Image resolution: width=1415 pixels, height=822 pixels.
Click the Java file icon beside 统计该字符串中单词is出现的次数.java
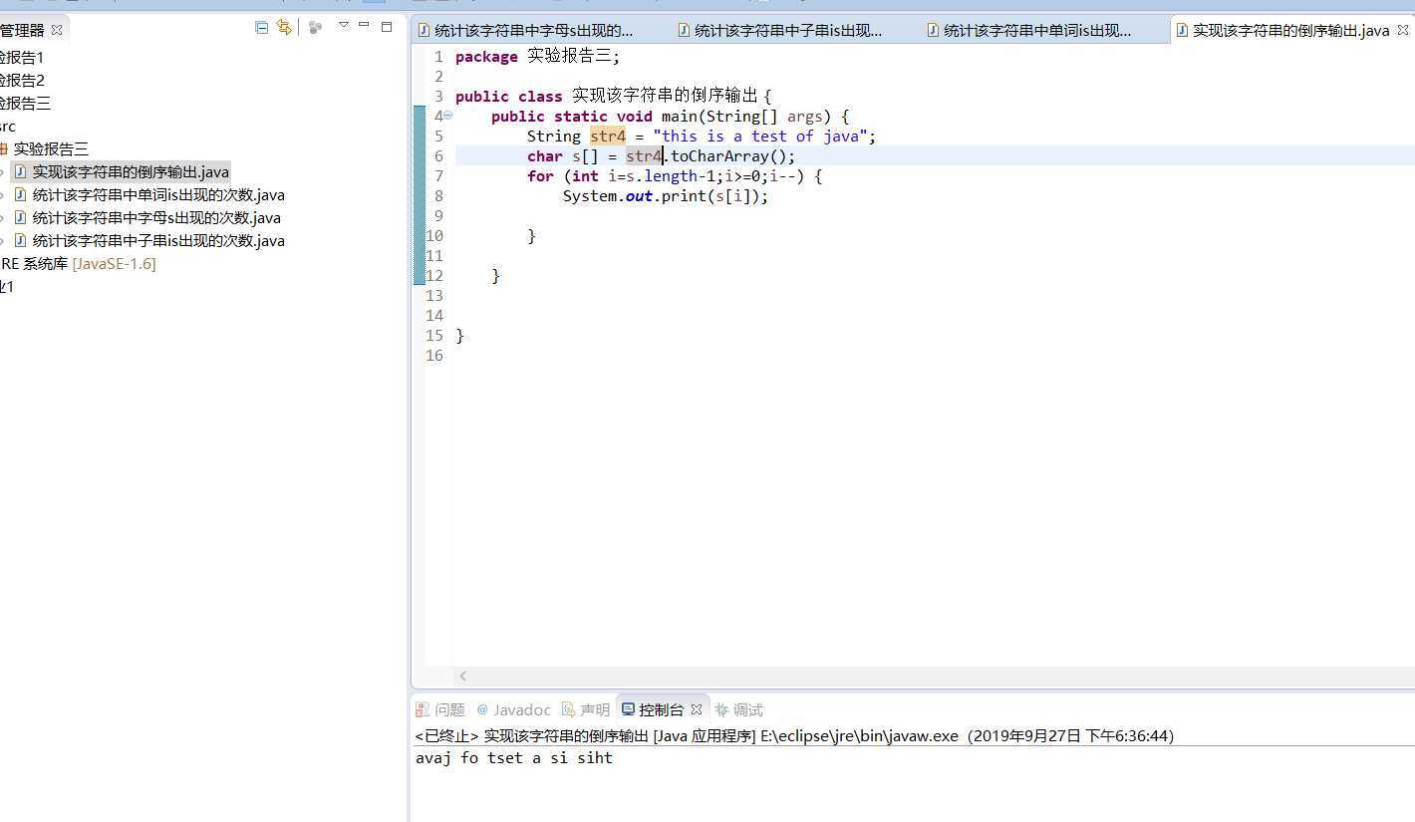(20, 195)
